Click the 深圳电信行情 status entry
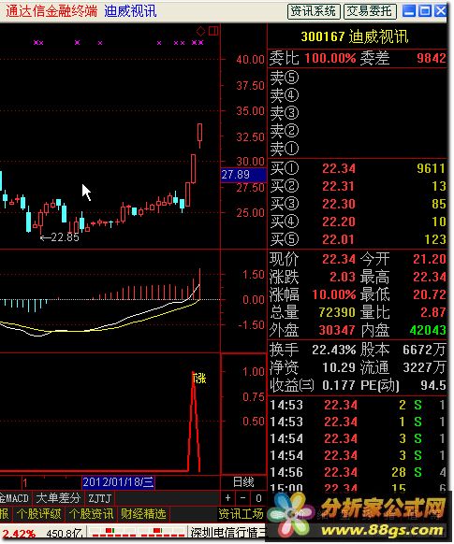The width and height of the screenshot is (454, 544). click(x=227, y=533)
